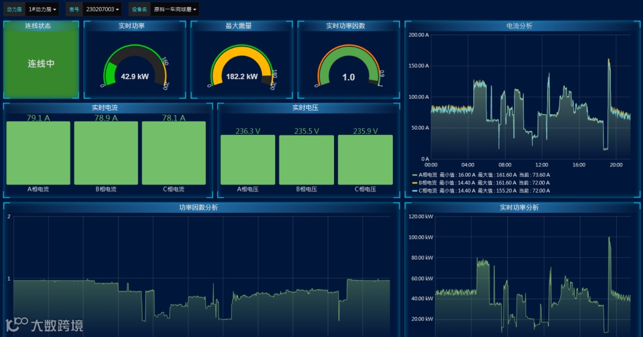Viewport: 643px width, 337px height.
Task: Click the B相电流 yellow legend color swatch
Action: tap(414, 182)
